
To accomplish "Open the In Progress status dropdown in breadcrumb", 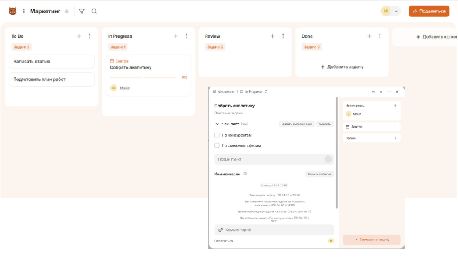I will click(x=266, y=92).
